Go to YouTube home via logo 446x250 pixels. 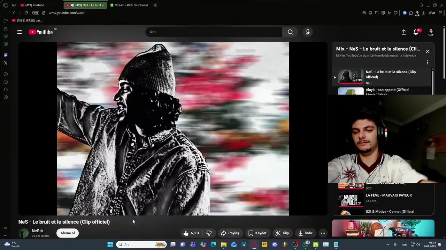tap(41, 32)
